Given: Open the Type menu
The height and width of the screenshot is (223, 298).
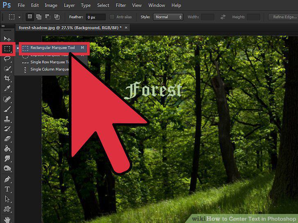Looking at the screenshot, I should click(x=86, y=5).
